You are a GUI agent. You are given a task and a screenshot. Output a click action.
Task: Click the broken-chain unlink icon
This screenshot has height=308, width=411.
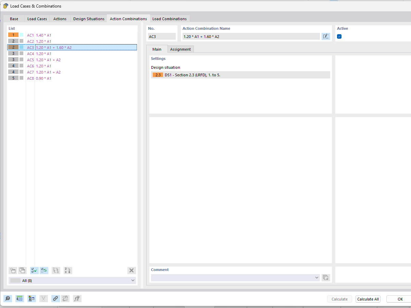click(x=65, y=298)
